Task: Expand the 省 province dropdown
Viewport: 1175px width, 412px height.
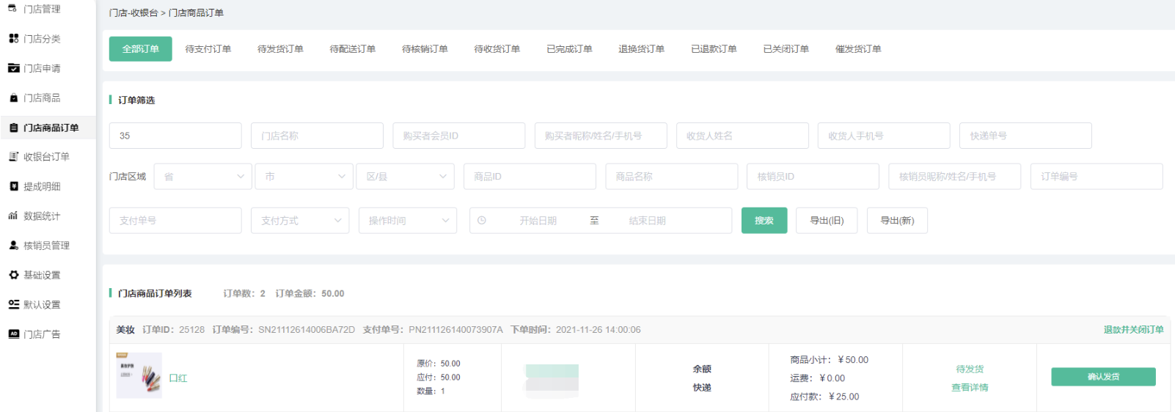Action: pyautogui.click(x=202, y=177)
